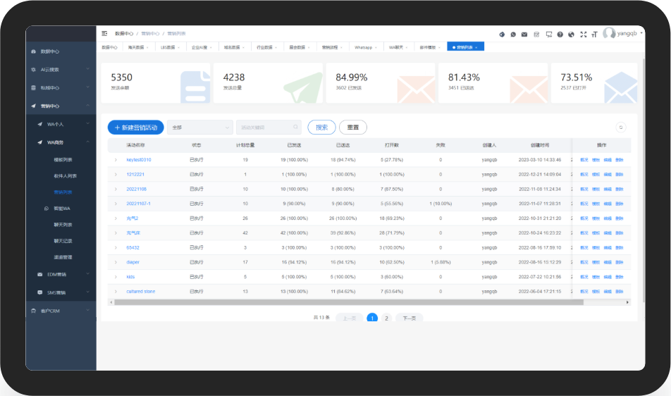Click the 2023-03-10 14:33:46 timestamp
Image resolution: width=671 pixels, height=396 pixels.
(x=540, y=160)
